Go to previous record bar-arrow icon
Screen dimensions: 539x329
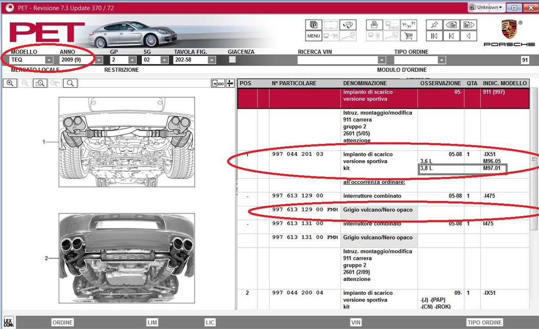tap(451, 36)
